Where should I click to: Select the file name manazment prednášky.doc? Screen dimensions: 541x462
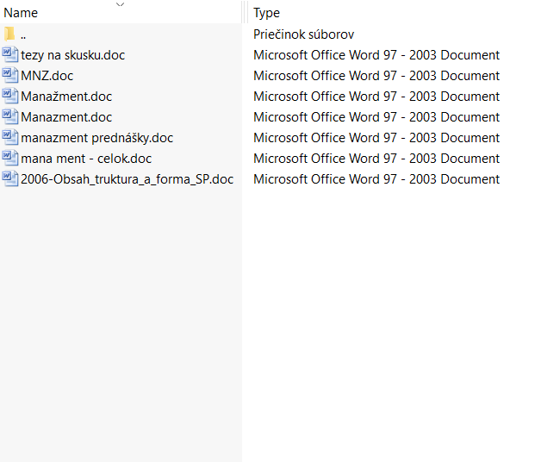pos(97,138)
